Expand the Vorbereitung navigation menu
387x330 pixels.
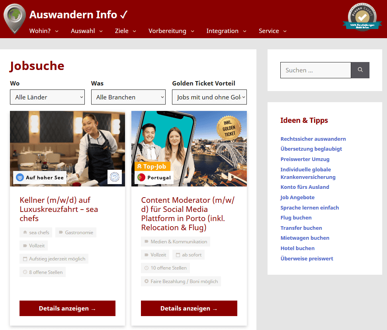click(x=171, y=31)
